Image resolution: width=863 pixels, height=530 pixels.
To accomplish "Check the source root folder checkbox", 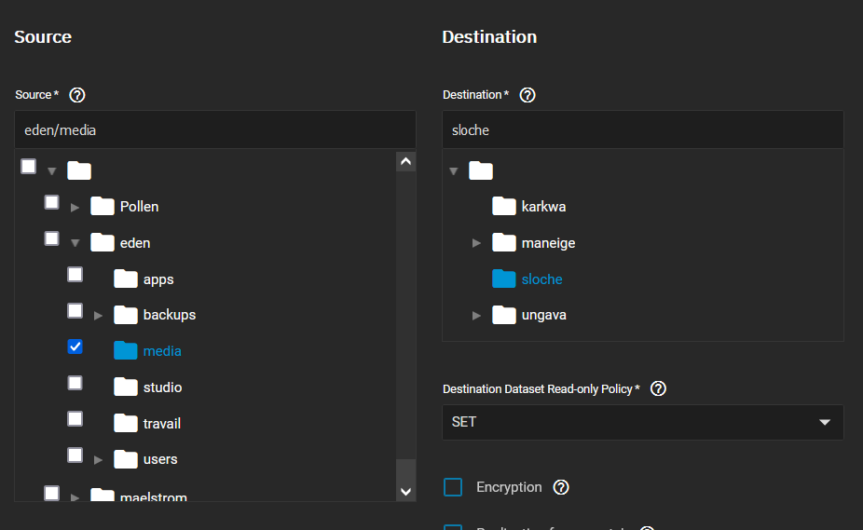I will click(29, 166).
